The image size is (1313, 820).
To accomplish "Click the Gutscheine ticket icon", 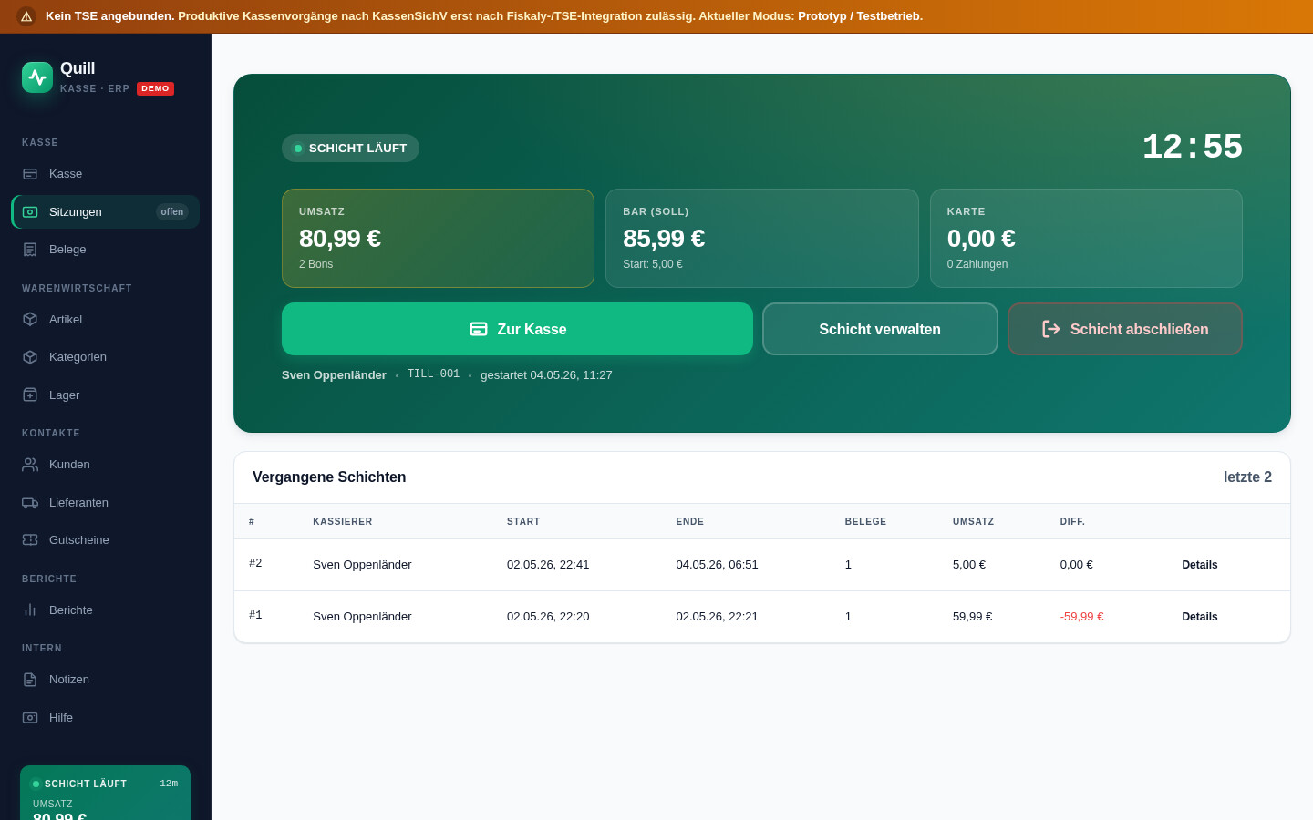I will click(30, 540).
